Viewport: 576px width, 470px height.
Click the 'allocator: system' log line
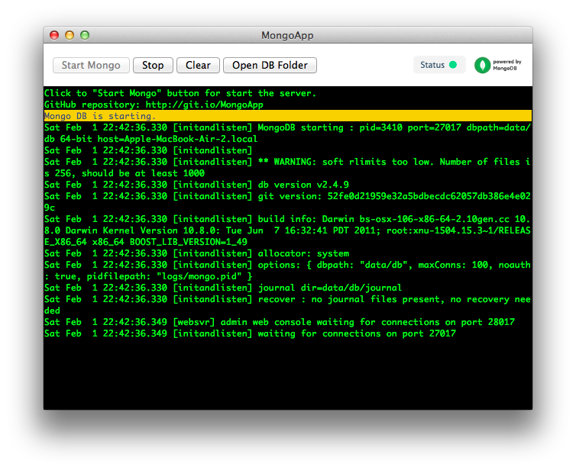coord(196,253)
